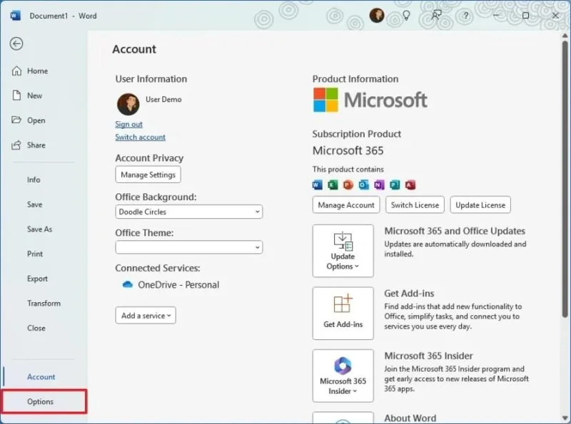Choose Export in the sidebar
This screenshot has height=424, width=571.
(37, 279)
